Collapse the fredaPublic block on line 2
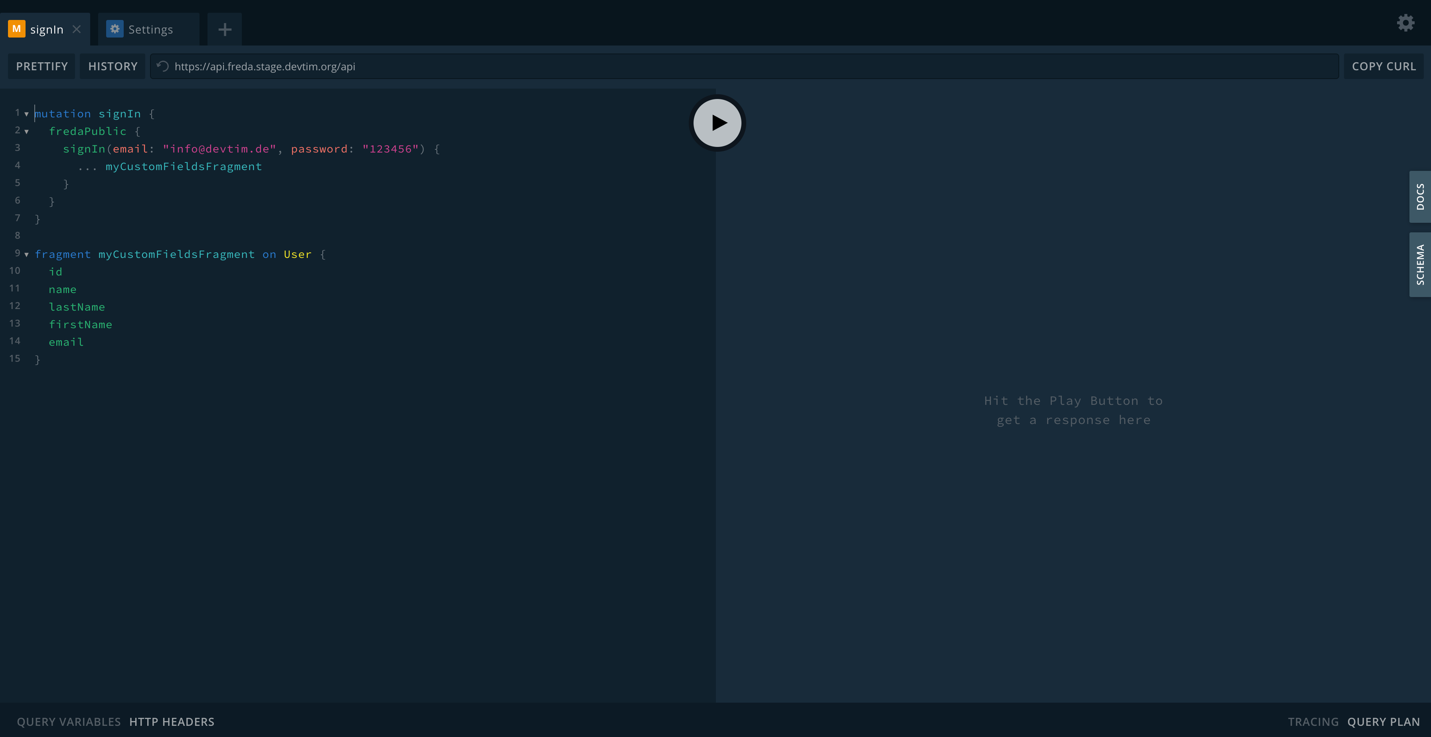1431x737 pixels. point(26,132)
